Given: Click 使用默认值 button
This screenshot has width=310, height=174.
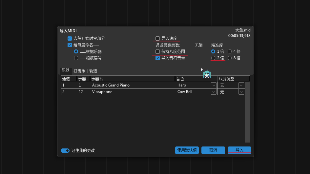Looking at the screenshot, I should pos(187,150).
